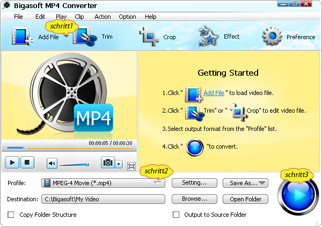The width and height of the screenshot is (322, 227).
Task: Click the Getting Started heading
Action: (x=228, y=73)
